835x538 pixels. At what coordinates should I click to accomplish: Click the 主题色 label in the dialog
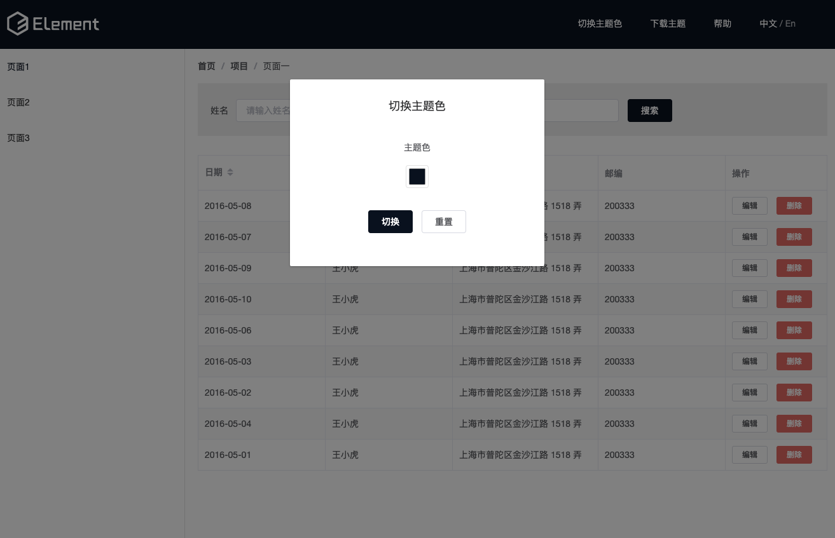pos(417,147)
